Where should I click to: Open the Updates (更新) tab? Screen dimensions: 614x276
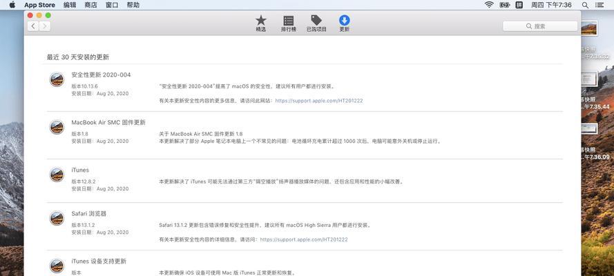click(344, 23)
